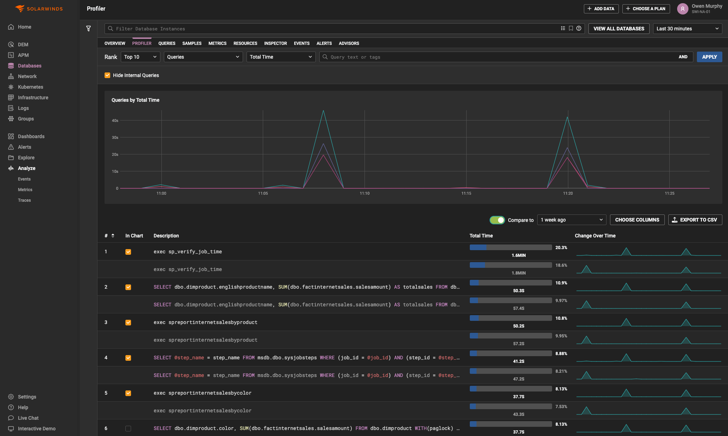Open the list view icon in the filter bar

coord(563,28)
